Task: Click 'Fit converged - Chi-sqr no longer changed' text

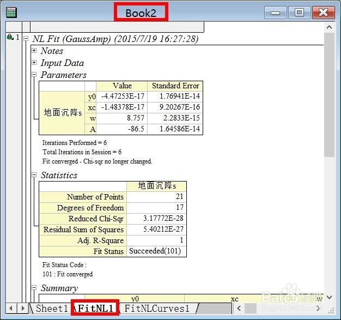Action: click(x=97, y=161)
